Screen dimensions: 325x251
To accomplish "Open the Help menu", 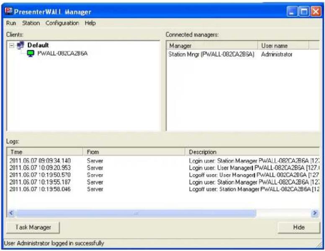I will pos(90,23).
